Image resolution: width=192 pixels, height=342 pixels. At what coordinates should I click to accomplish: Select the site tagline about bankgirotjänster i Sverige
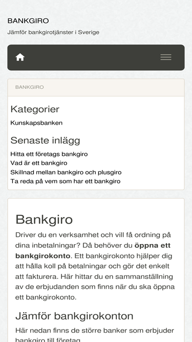tap(53, 32)
